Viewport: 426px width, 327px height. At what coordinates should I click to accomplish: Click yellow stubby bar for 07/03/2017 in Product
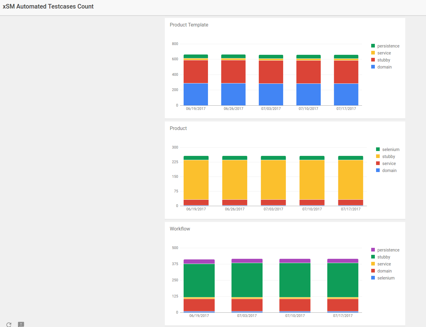tap(273, 180)
